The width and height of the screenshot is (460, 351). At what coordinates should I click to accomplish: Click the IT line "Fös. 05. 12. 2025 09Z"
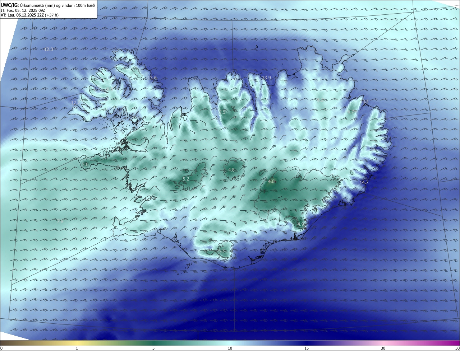tap(26, 10)
